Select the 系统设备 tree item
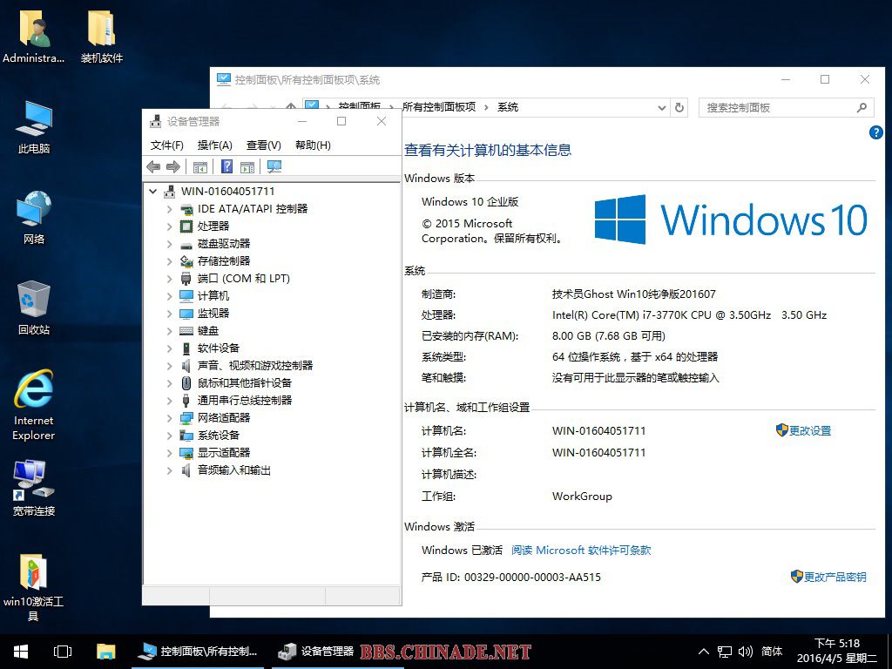Image resolution: width=892 pixels, height=669 pixels. coord(219,436)
